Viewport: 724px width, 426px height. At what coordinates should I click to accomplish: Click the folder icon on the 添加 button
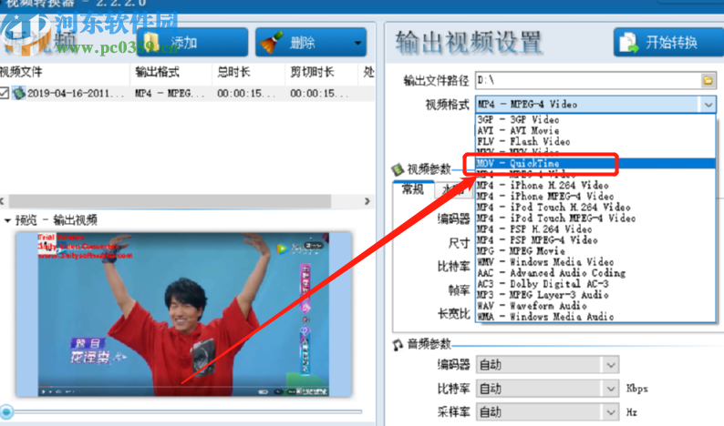152,42
